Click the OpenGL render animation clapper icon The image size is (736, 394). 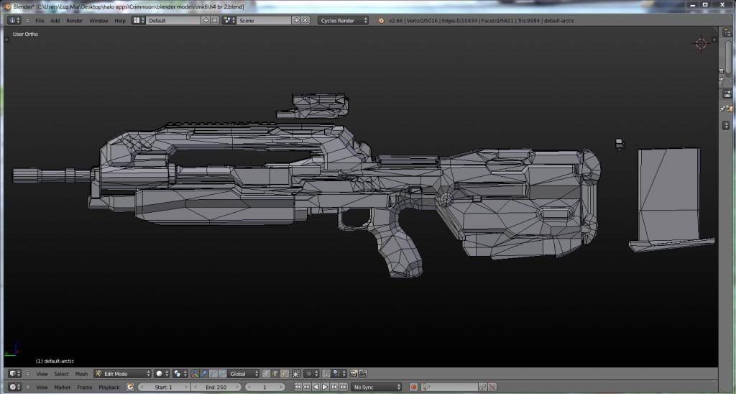point(363,374)
